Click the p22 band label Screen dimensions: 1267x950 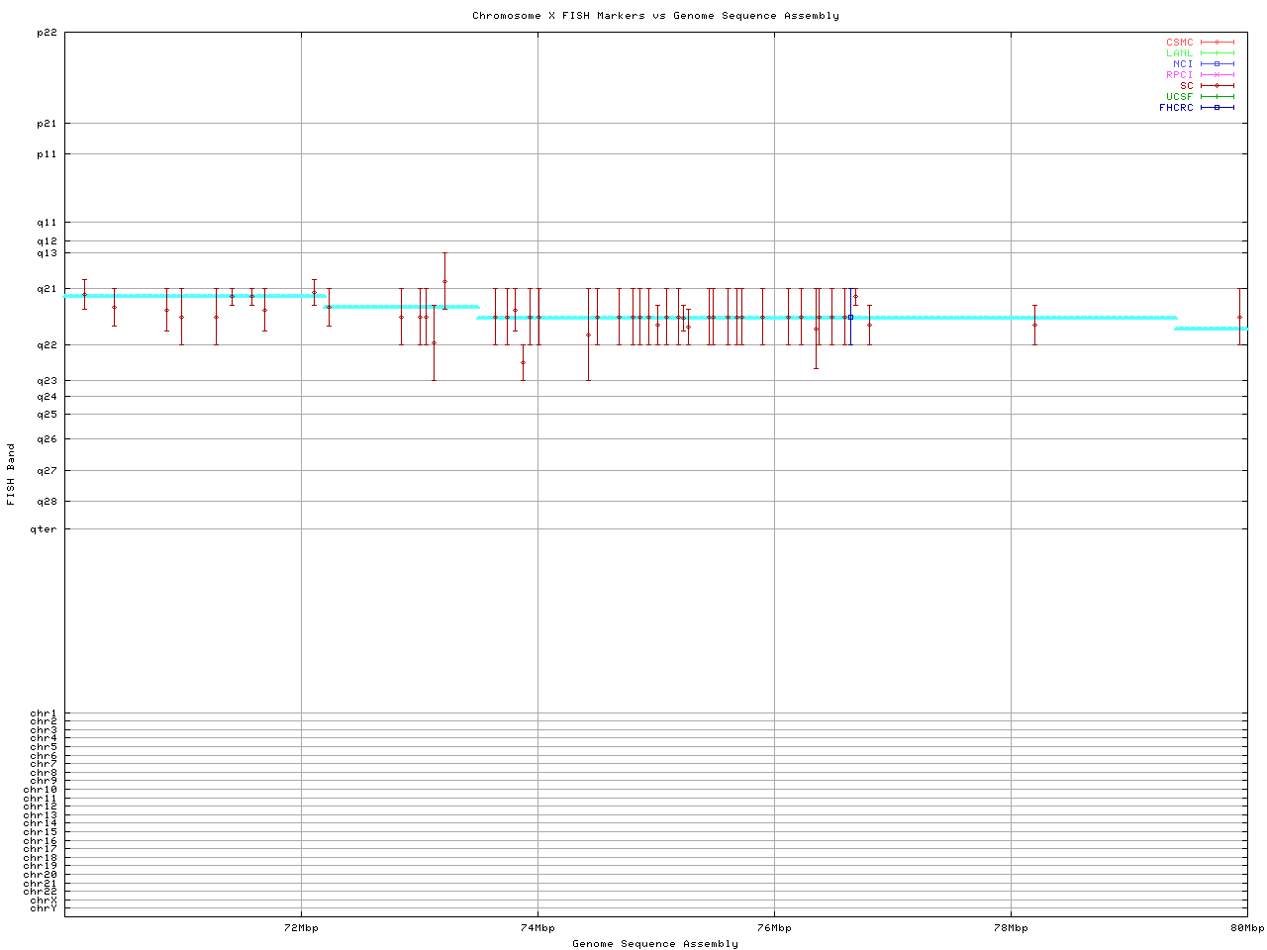click(47, 33)
